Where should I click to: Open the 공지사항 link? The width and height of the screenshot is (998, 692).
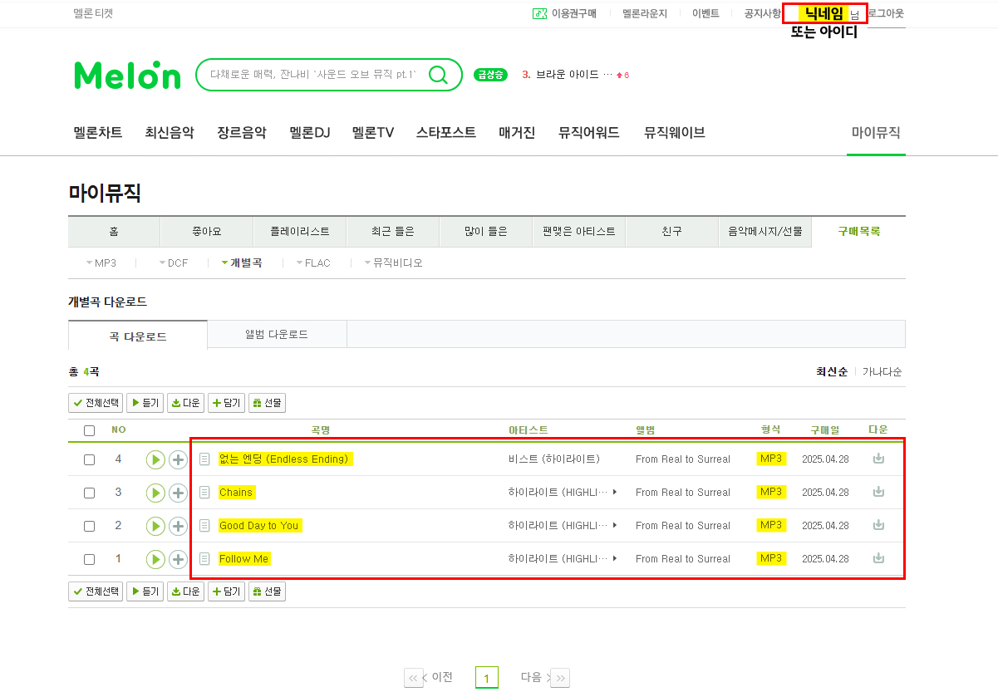coord(762,13)
